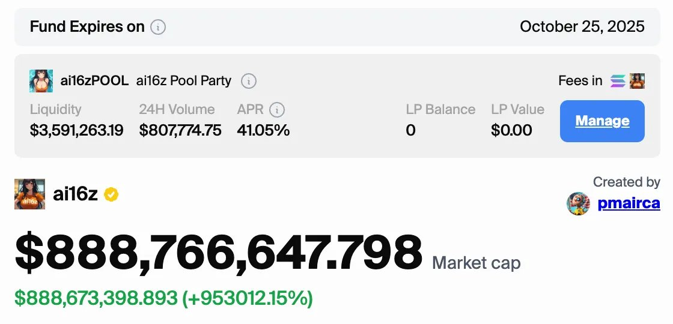This screenshot has height=324, width=673.
Task: Click the October 25, 2025 expiry date
Action: (x=582, y=26)
